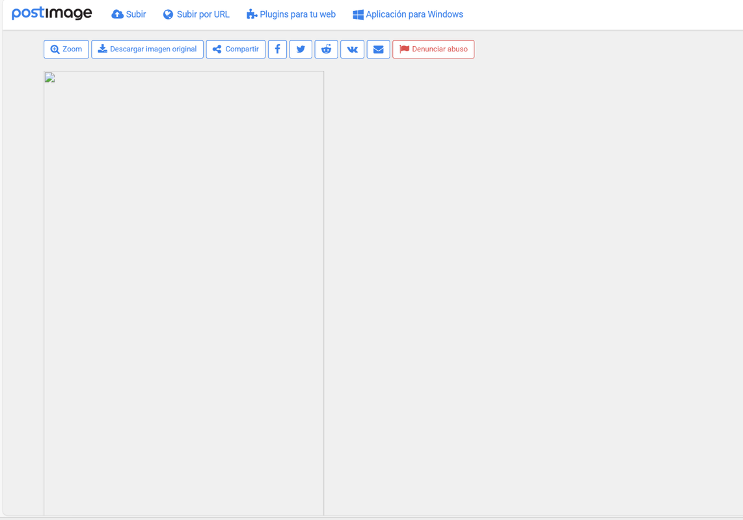
Task: Share the image on Twitter
Action: point(301,49)
